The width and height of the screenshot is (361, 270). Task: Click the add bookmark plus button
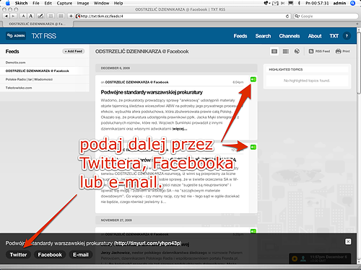click(71, 16)
